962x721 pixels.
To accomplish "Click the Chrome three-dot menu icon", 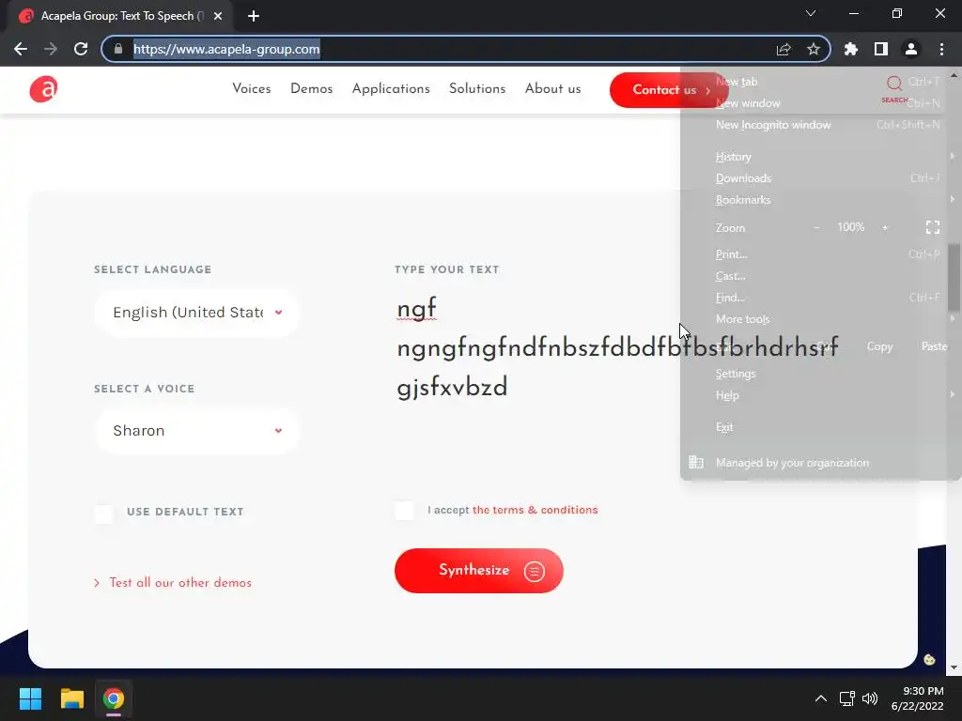I will [941, 49].
